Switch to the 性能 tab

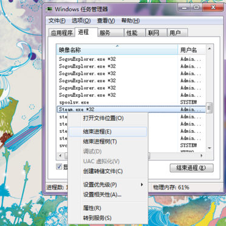point(135,33)
